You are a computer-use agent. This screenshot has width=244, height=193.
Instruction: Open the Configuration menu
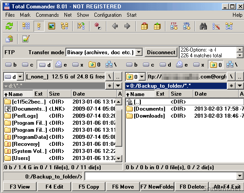pyautogui.click(x=108, y=15)
